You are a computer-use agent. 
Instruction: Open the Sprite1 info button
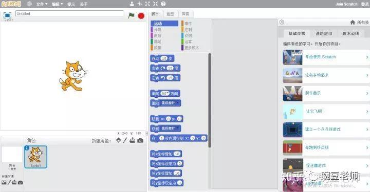click(x=27, y=148)
